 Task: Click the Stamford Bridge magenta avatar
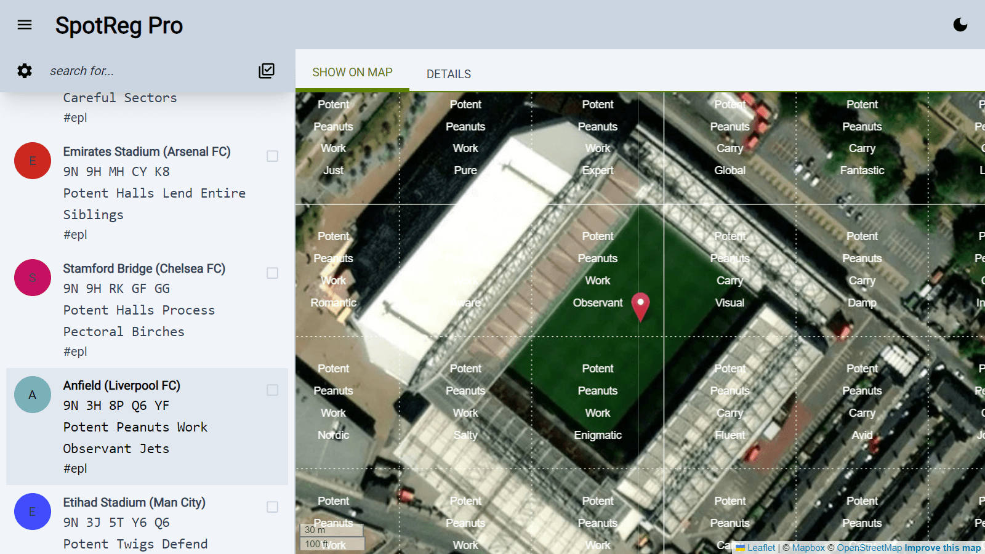pos(33,278)
